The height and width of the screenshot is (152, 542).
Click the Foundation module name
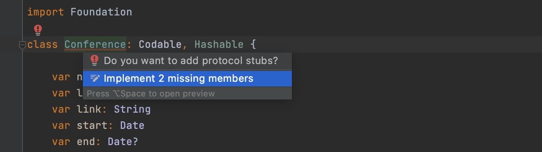101,12
